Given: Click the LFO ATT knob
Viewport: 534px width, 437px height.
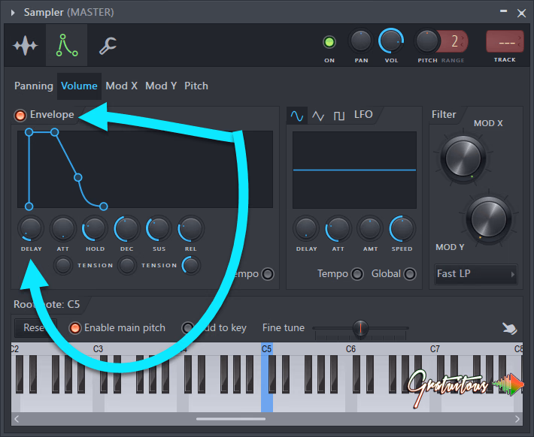Looking at the screenshot, I should pyautogui.click(x=338, y=228).
